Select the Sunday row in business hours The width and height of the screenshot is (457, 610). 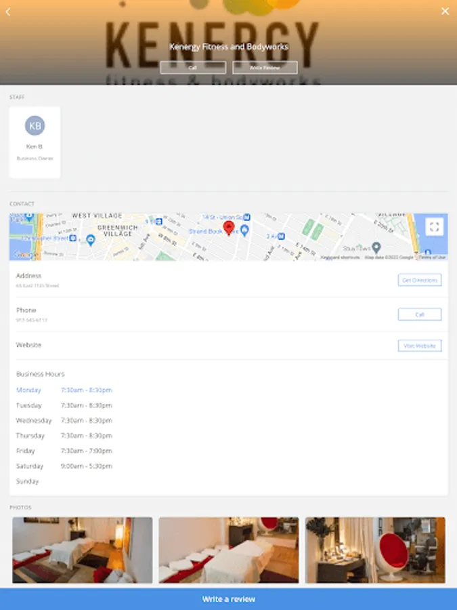(x=27, y=481)
